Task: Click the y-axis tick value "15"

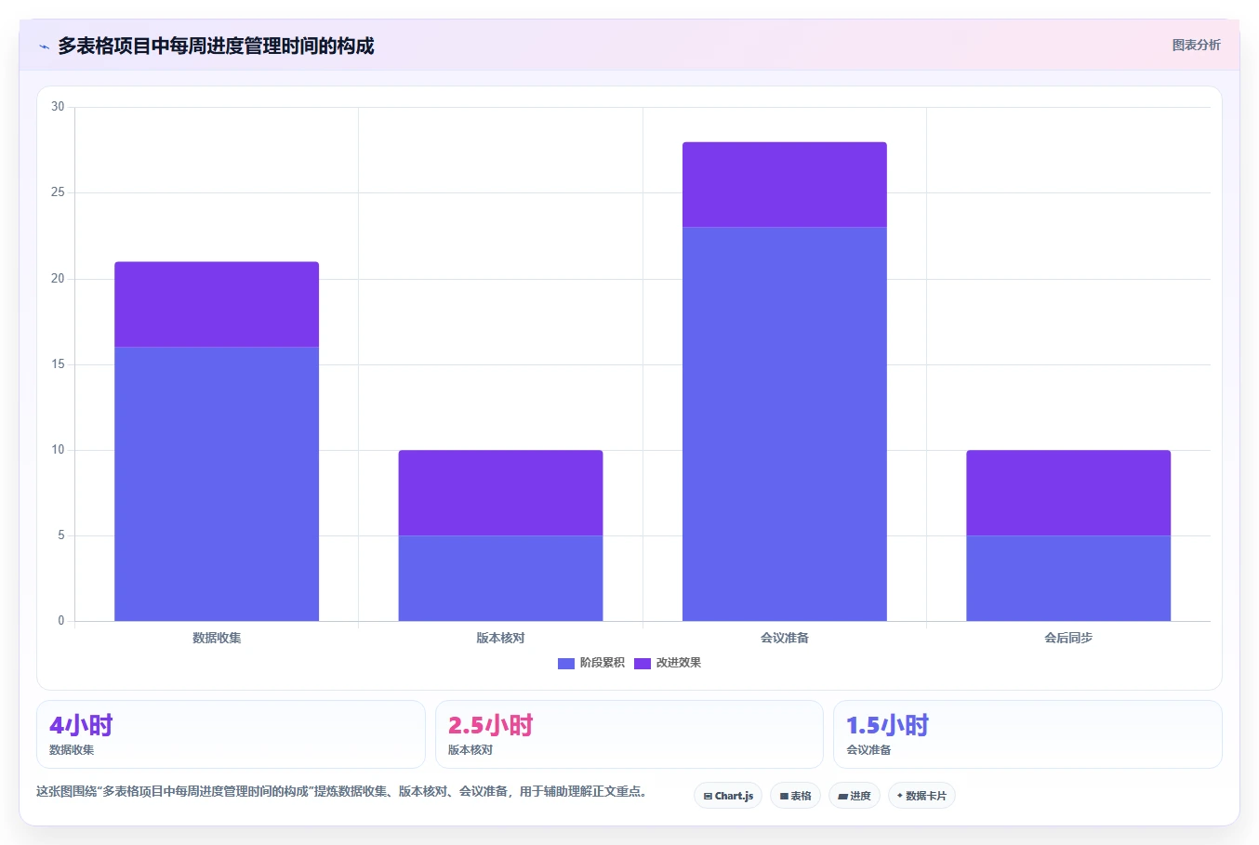Action: click(58, 364)
